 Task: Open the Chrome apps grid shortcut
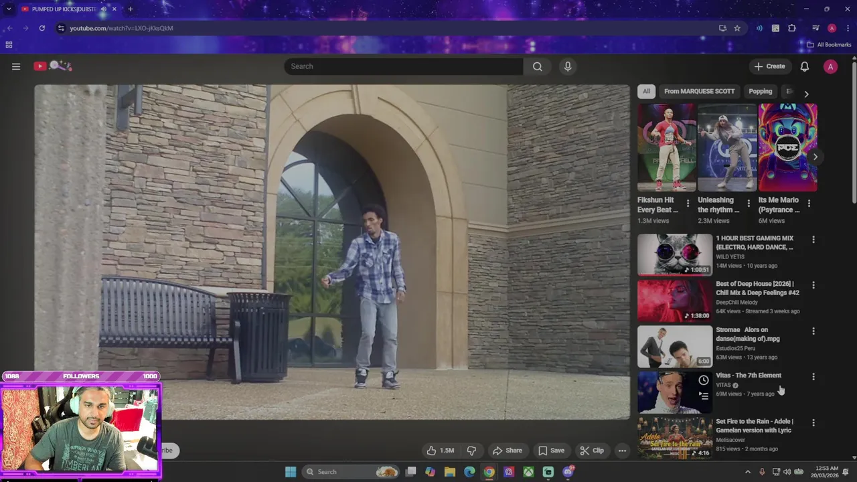(x=9, y=45)
